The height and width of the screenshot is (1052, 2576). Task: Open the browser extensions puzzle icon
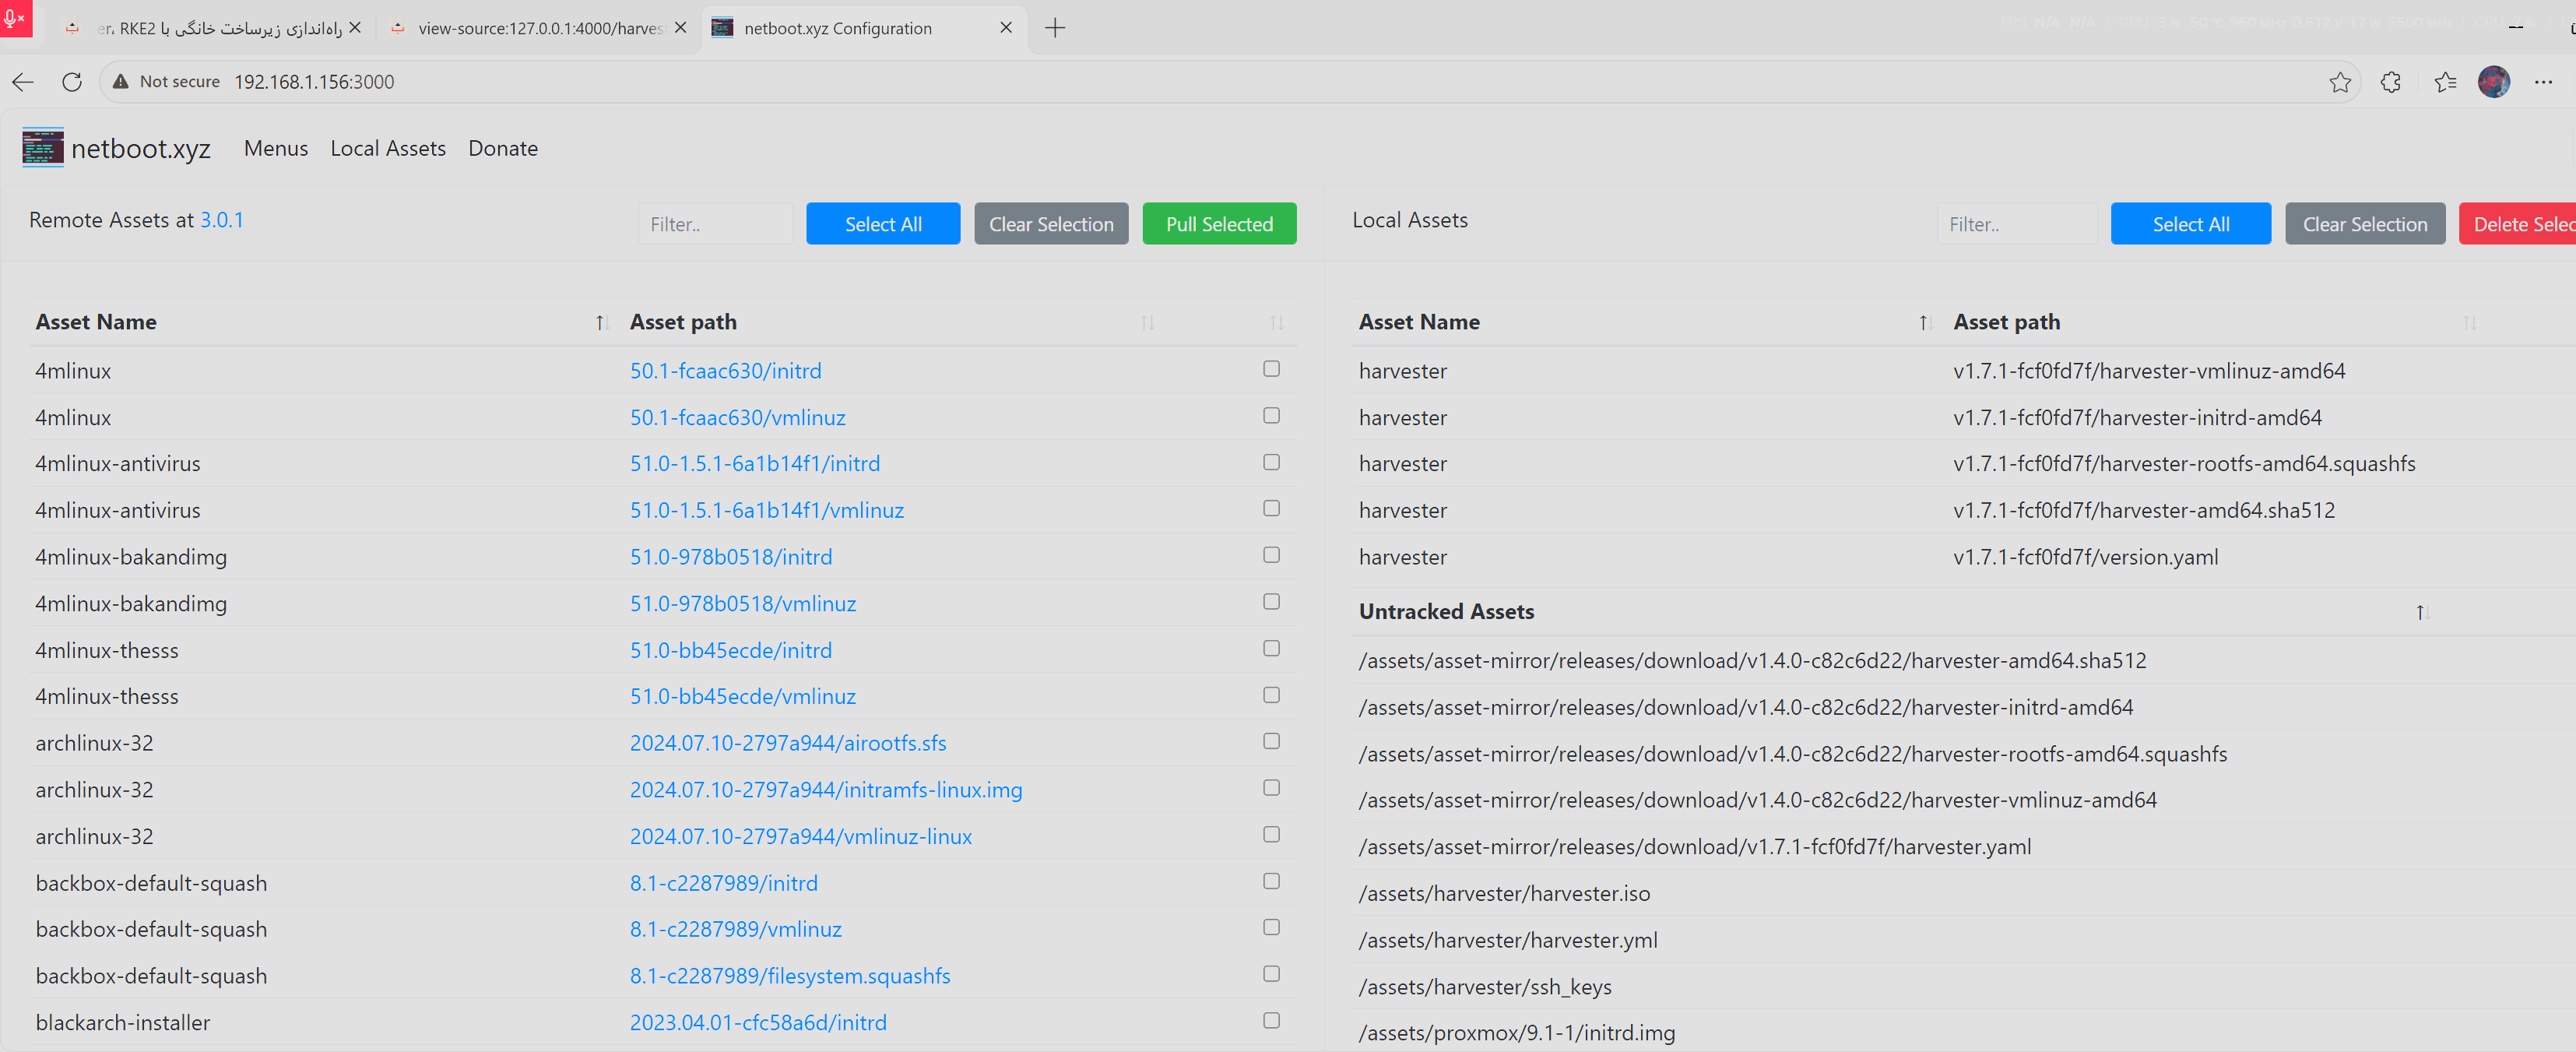click(x=2390, y=82)
